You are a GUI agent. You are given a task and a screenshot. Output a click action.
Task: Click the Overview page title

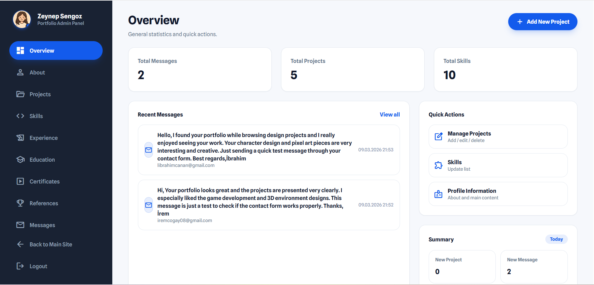click(x=153, y=20)
